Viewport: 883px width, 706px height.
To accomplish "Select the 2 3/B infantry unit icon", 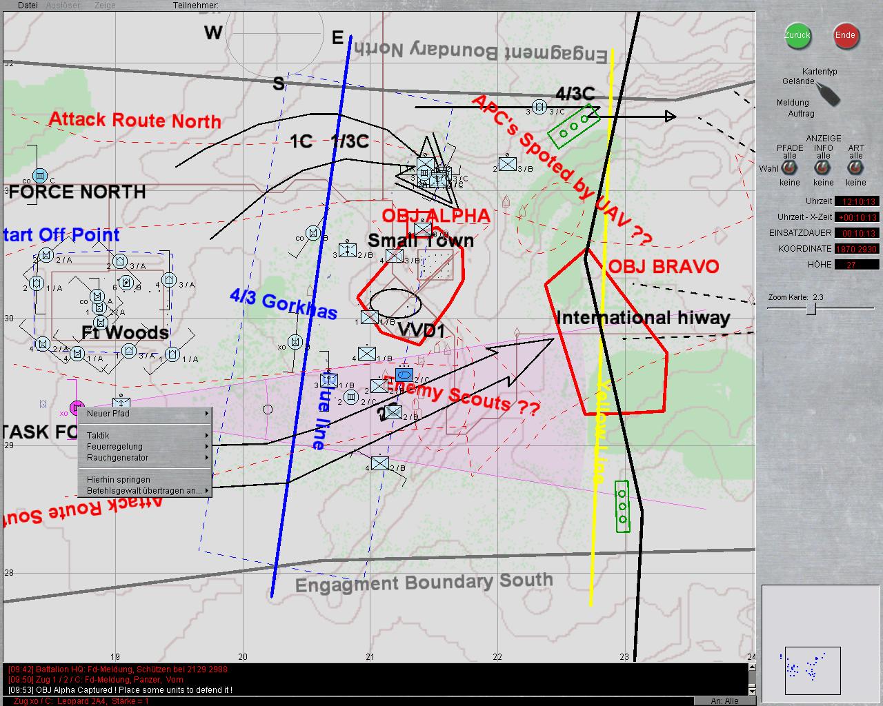I will [x=508, y=164].
